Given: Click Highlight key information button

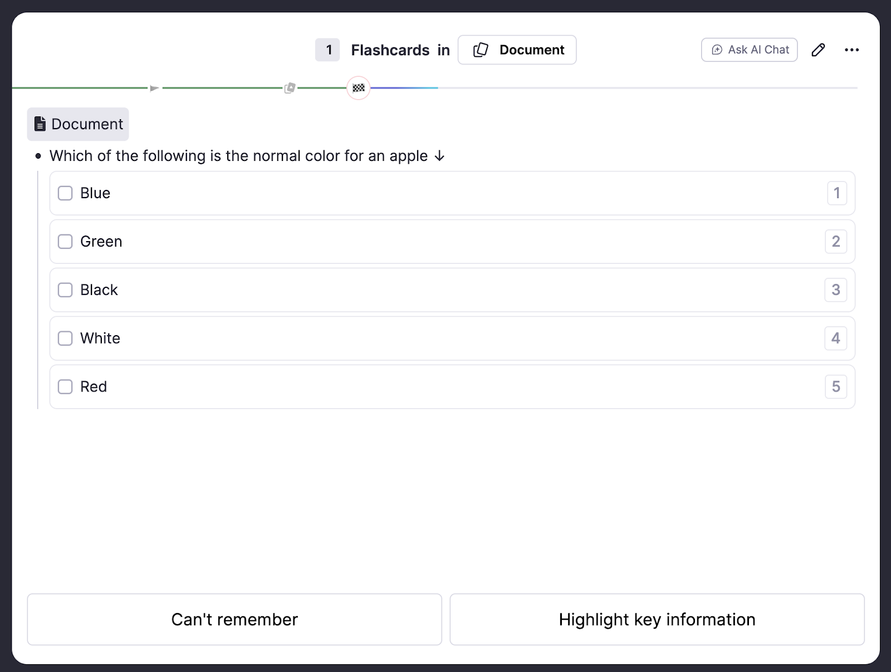Looking at the screenshot, I should (x=657, y=619).
